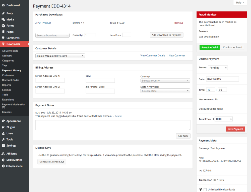Click the Settings sliders icon
Image resolution: width=251 pixels, height=192 pixels.
coord(3,145)
